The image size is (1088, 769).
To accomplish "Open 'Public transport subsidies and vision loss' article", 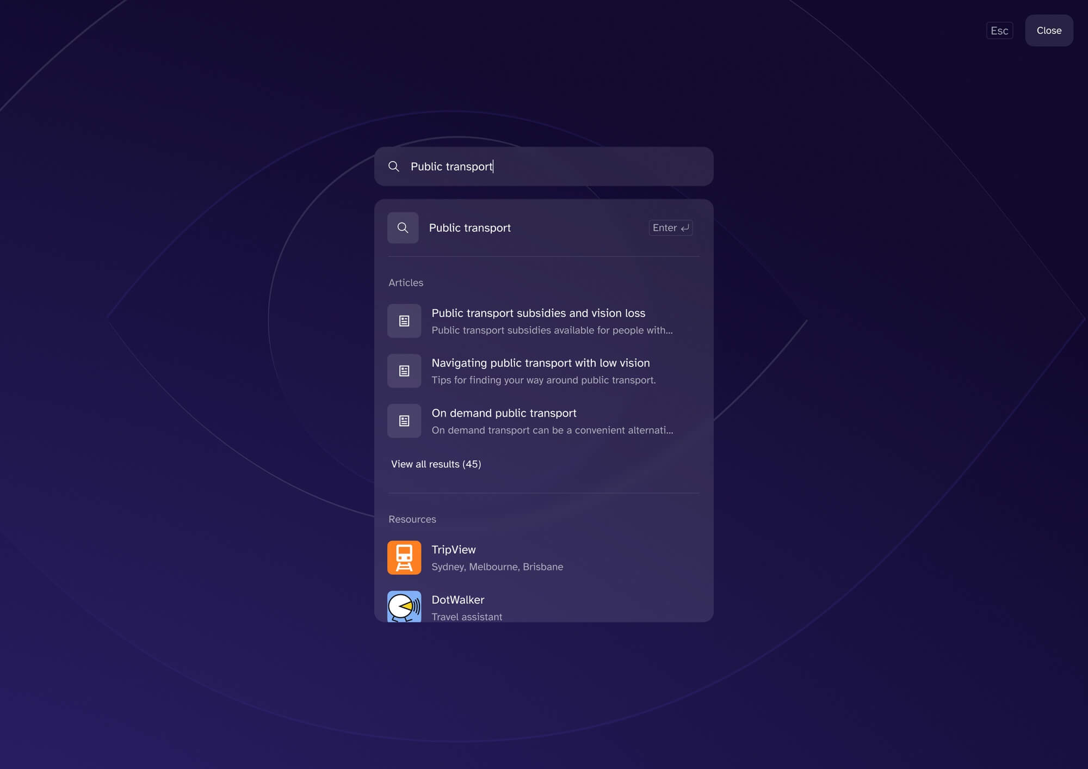I will tap(539, 313).
